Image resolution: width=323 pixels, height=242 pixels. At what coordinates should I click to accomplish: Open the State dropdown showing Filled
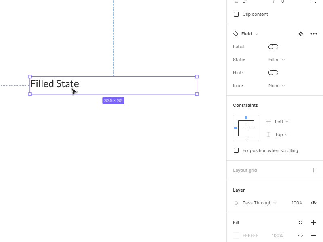pos(276,60)
